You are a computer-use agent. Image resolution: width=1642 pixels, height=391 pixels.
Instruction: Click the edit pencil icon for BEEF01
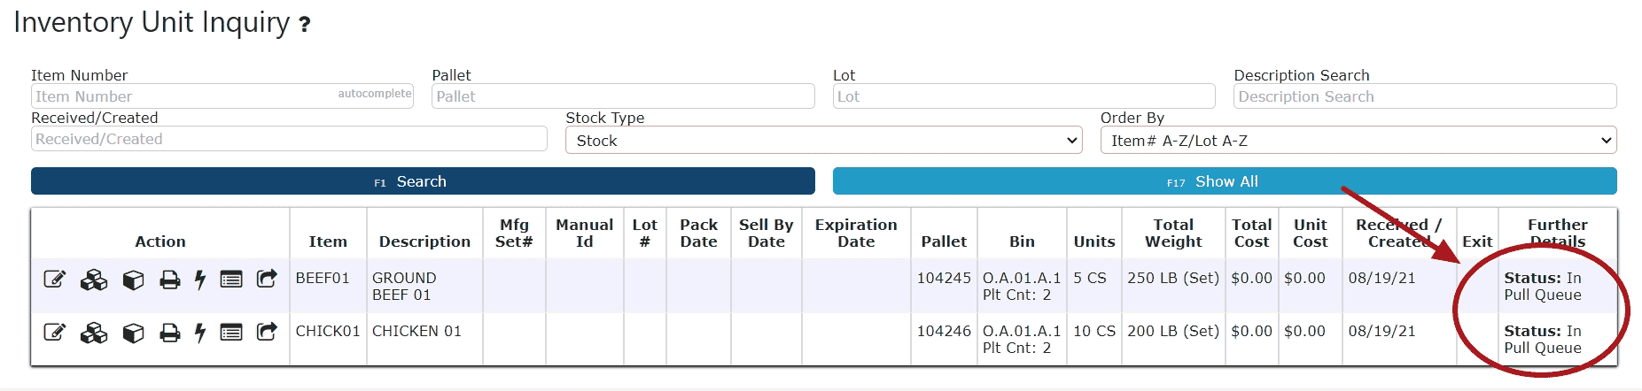pos(54,280)
